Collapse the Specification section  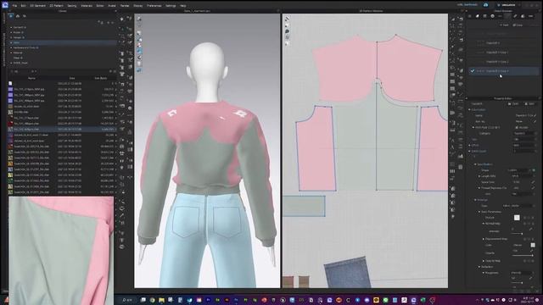475,164
